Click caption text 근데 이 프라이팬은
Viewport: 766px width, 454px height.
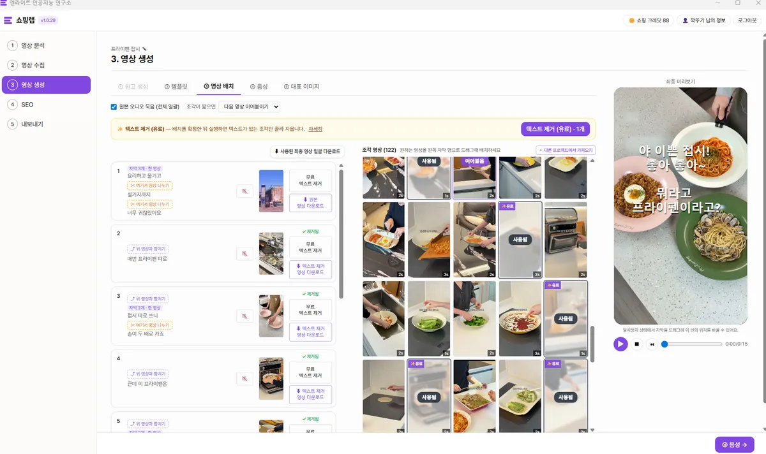coord(147,384)
